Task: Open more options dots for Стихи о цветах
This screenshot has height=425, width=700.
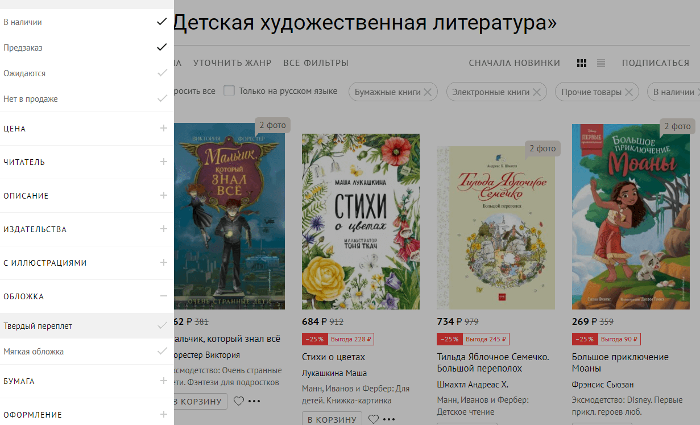Action: (x=389, y=419)
